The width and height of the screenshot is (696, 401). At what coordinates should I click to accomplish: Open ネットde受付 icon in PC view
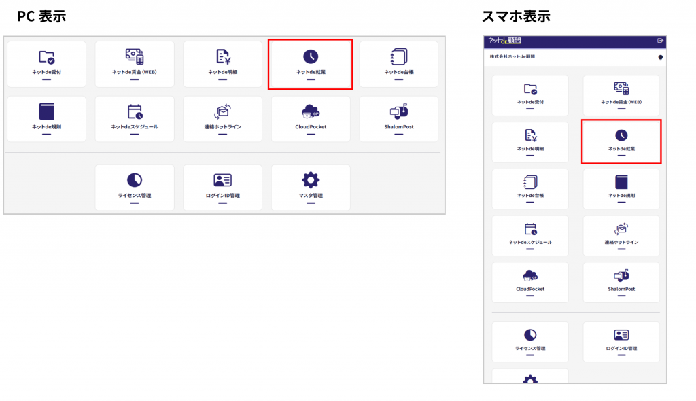pyautogui.click(x=46, y=57)
